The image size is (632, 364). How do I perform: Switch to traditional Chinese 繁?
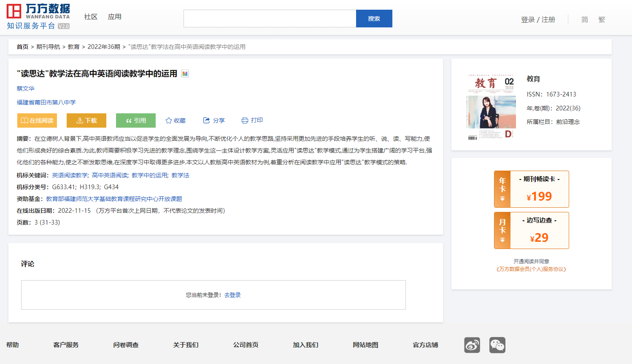[x=602, y=20]
